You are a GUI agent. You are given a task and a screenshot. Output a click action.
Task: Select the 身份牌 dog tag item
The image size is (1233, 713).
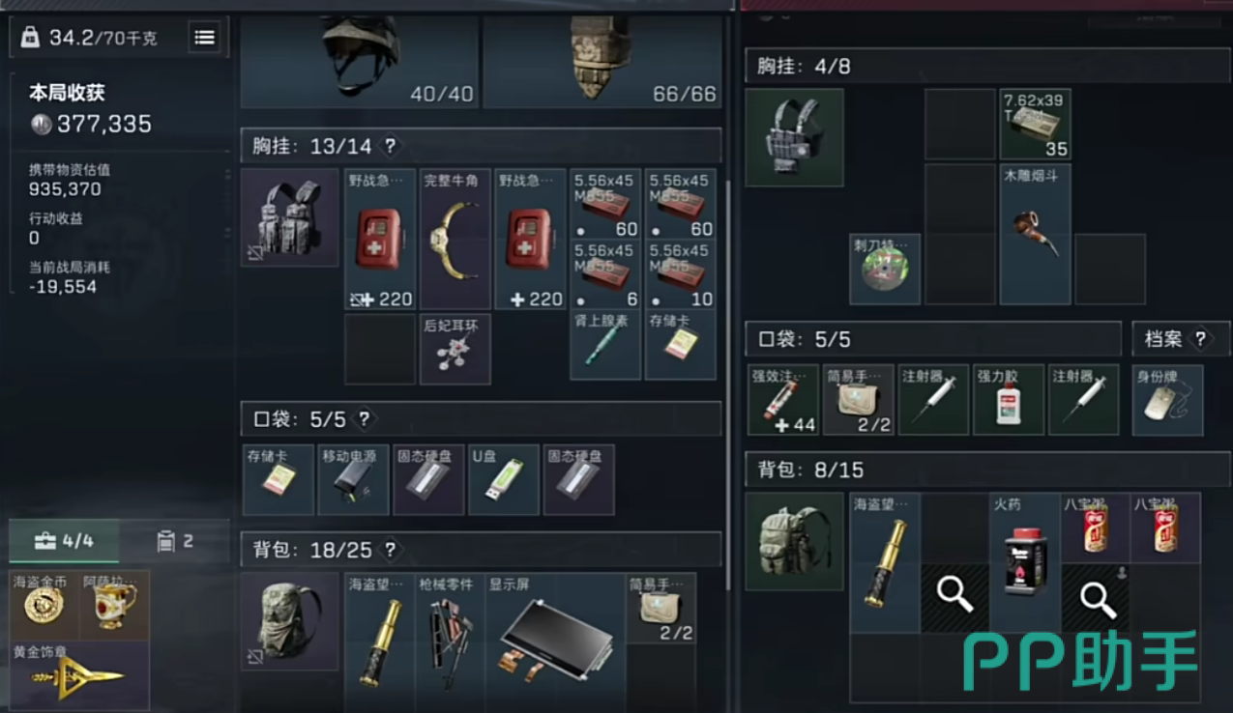coord(1168,400)
